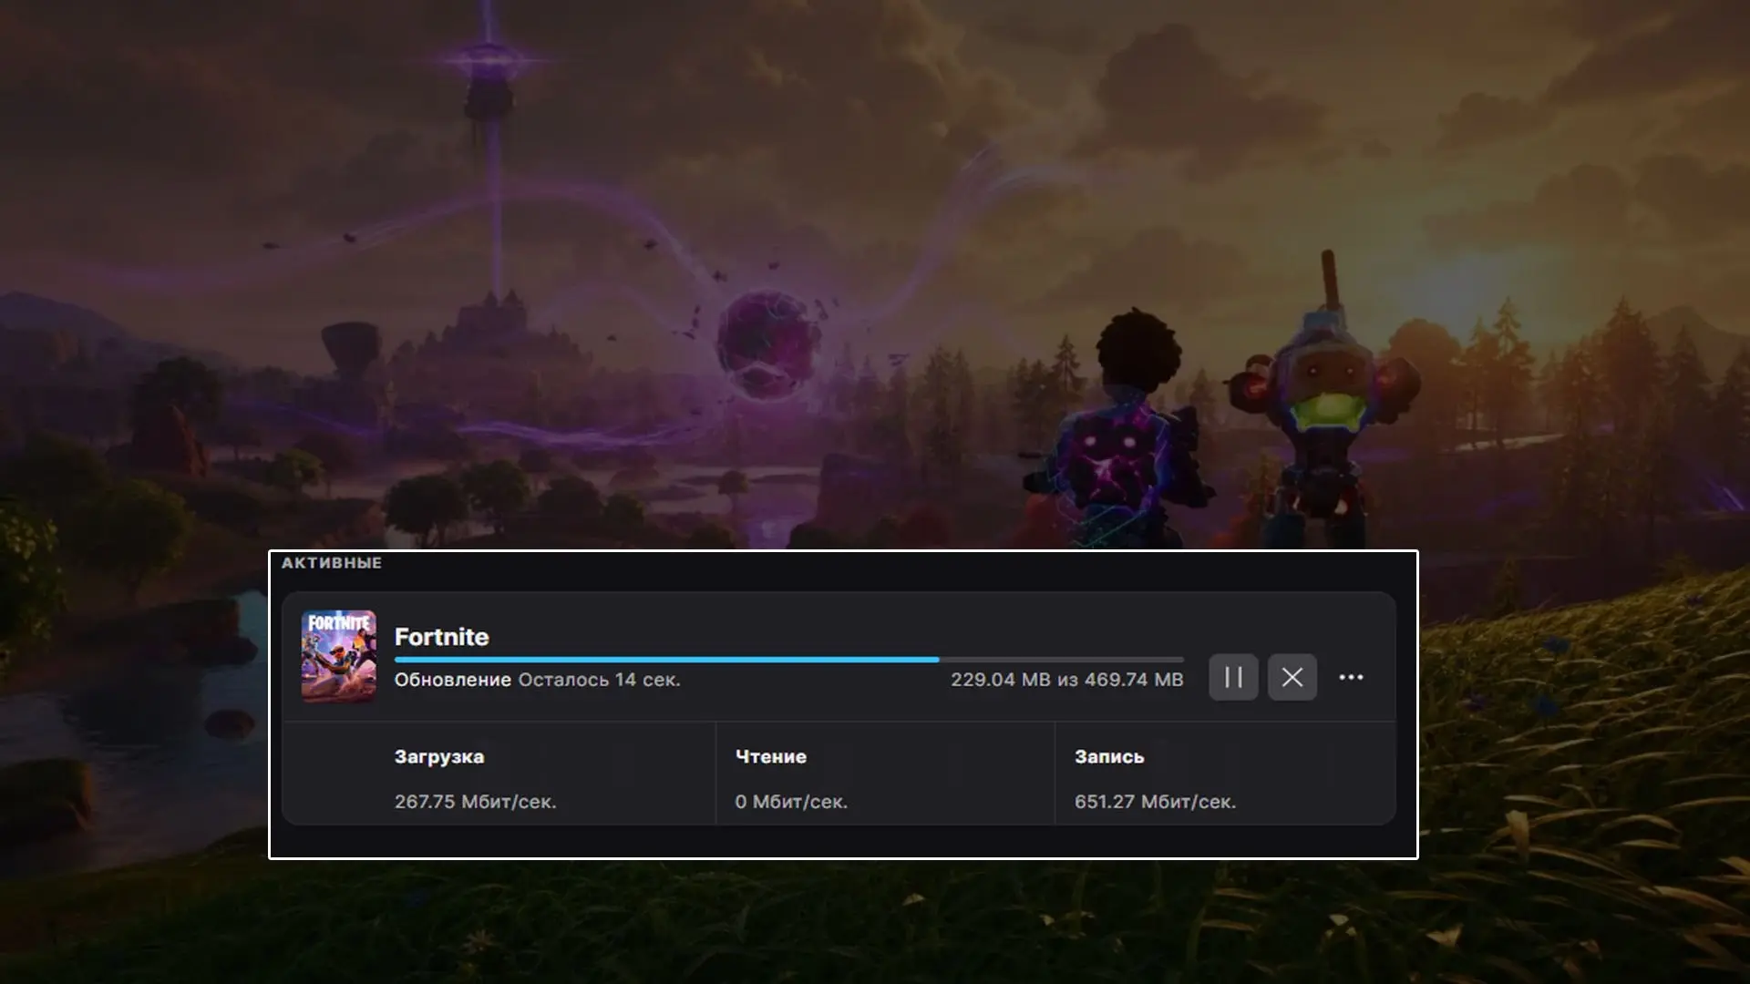Pause the Fortnite update download
The width and height of the screenshot is (1750, 984).
(1233, 677)
